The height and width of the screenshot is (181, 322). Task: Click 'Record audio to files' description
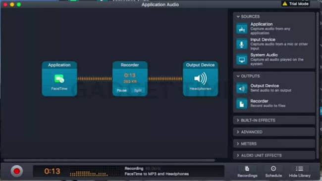(268, 106)
